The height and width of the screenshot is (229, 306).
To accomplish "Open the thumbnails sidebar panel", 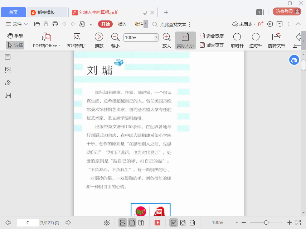I will (8, 70).
